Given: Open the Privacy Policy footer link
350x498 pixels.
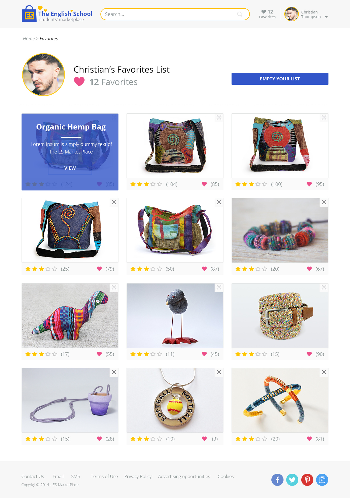Looking at the screenshot, I should [138, 476].
